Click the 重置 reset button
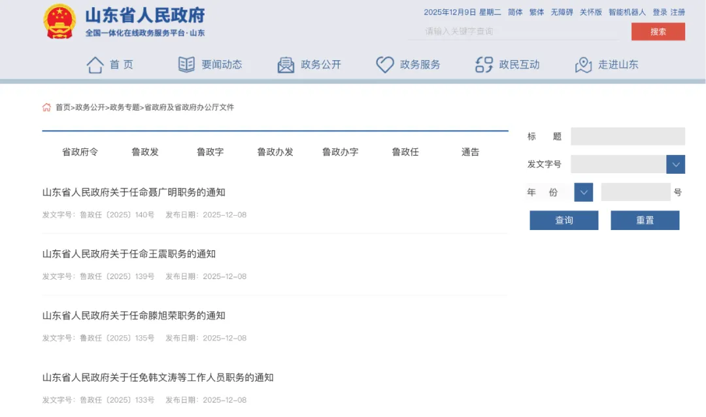This screenshot has height=417, width=706. click(x=645, y=220)
